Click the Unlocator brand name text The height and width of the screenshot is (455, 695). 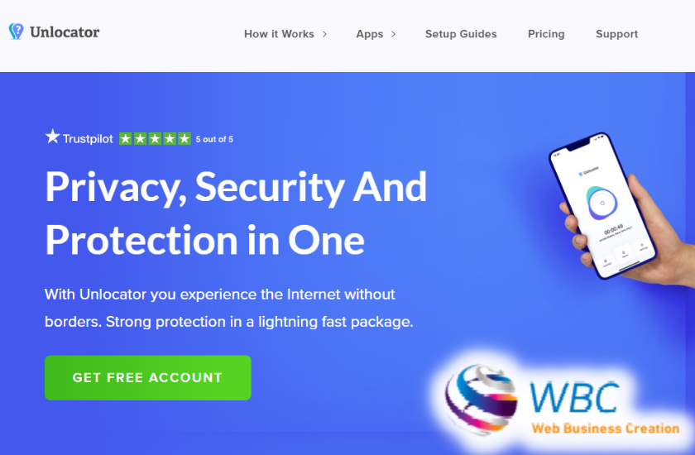(65, 32)
